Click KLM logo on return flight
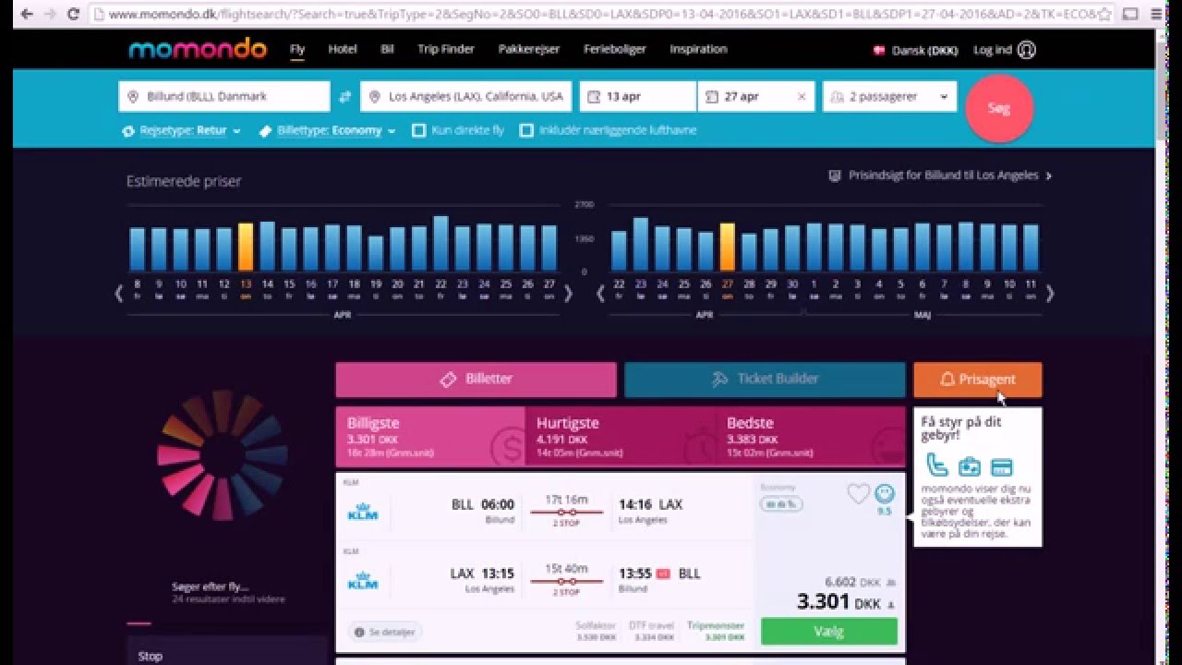The width and height of the screenshot is (1182, 665). tap(363, 581)
